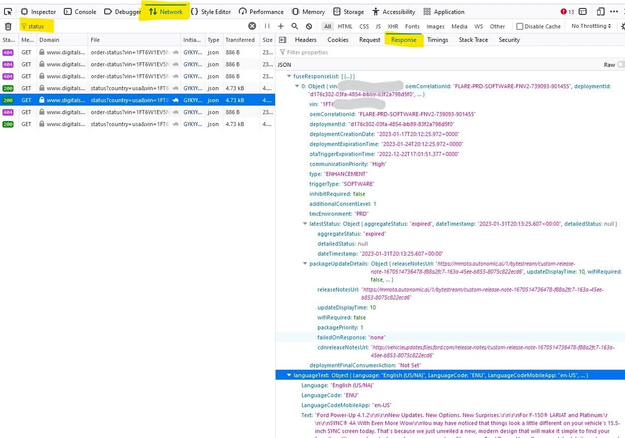Open the Style Editor panel
The width and height of the screenshot is (625, 438).
click(x=211, y=11)
